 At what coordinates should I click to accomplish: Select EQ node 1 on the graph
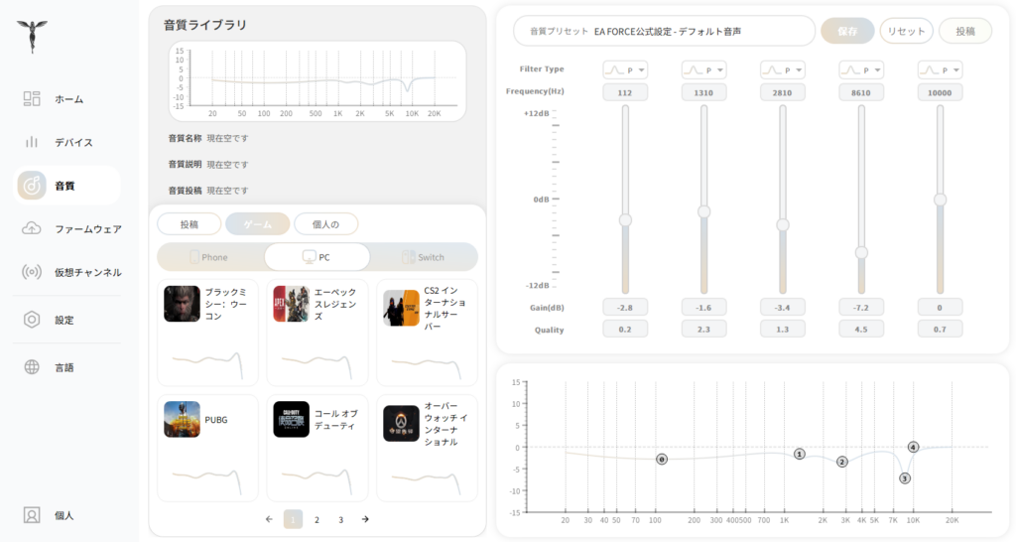pos(800,454)
